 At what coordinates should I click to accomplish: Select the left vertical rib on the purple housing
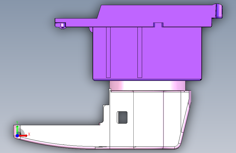pos(108,52)
